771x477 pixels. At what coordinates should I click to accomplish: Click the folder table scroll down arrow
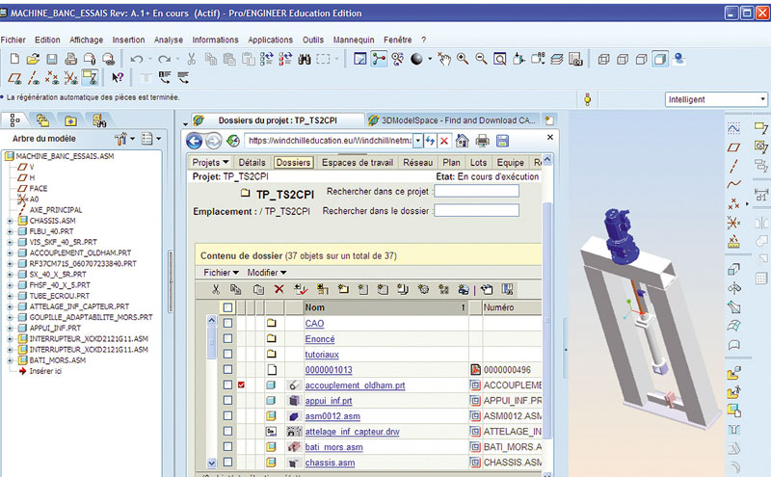coord(211,463)
